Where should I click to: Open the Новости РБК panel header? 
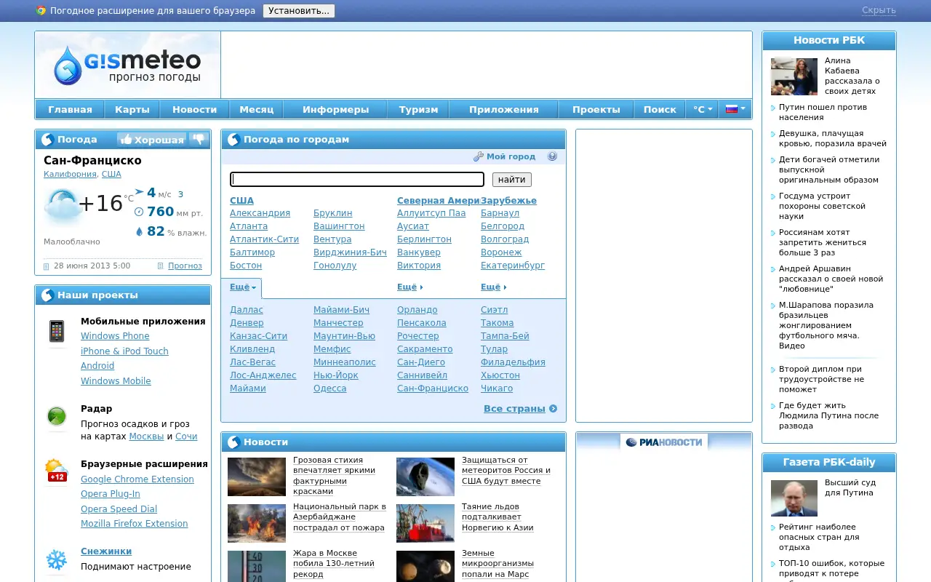click(x=829, y=41)
